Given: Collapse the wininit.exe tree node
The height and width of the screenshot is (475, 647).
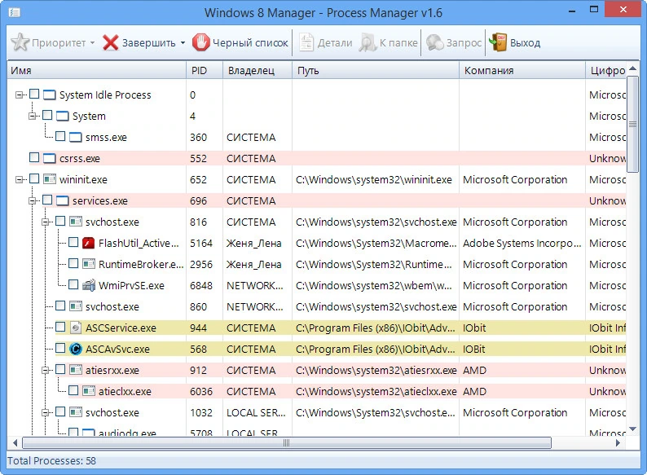Looking at the screenshot, I should pyautogui.click(x=19, y=180).
